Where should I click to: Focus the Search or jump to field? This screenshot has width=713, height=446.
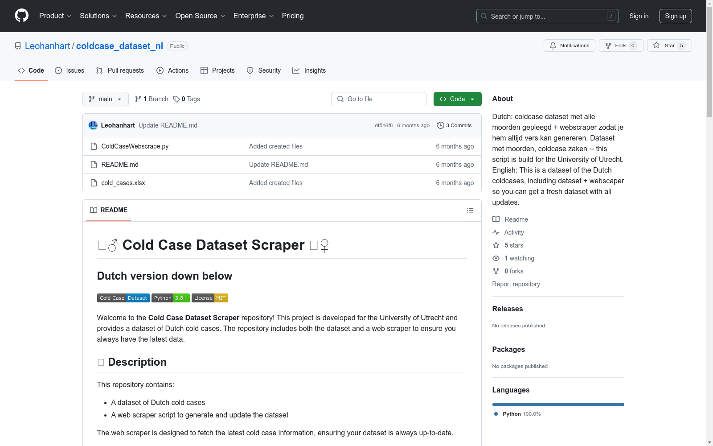pos(547,16)
